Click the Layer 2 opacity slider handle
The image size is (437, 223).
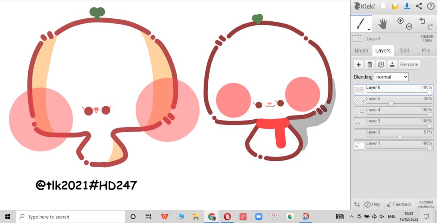point(400,137)
